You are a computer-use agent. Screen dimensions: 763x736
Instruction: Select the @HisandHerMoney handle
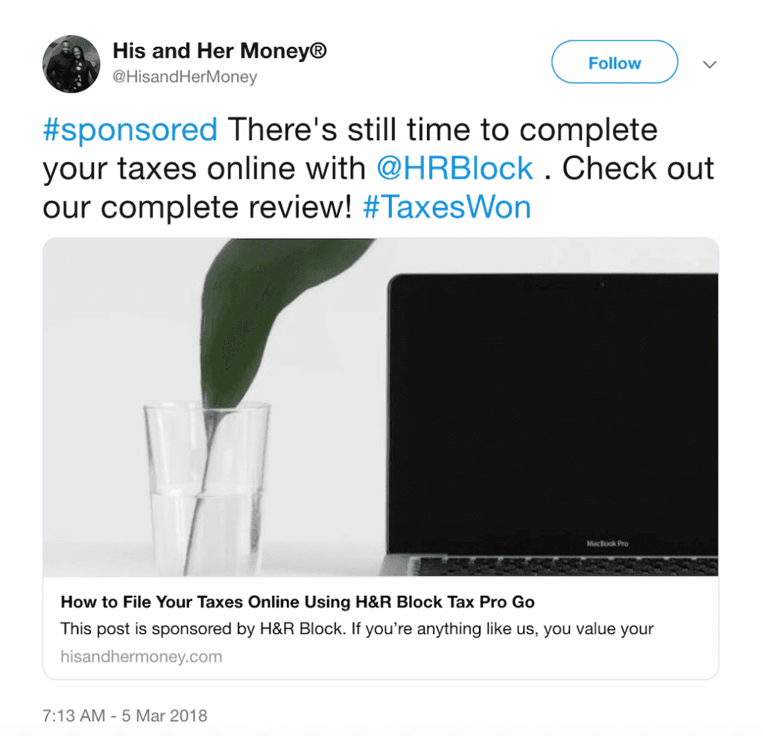(x=185, y=76)
